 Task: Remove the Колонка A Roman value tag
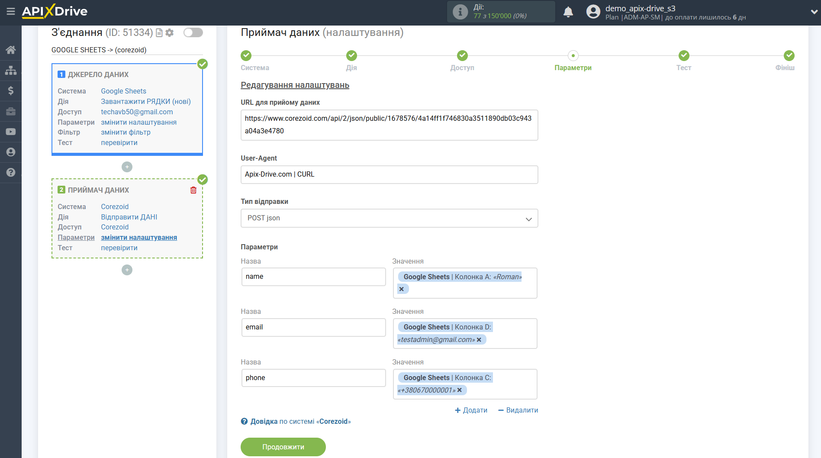tap(402, 289)
